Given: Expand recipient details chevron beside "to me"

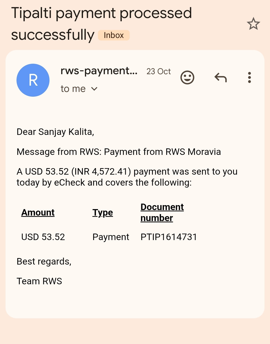Looking at the screenshot, I should (x=94, y=89).
